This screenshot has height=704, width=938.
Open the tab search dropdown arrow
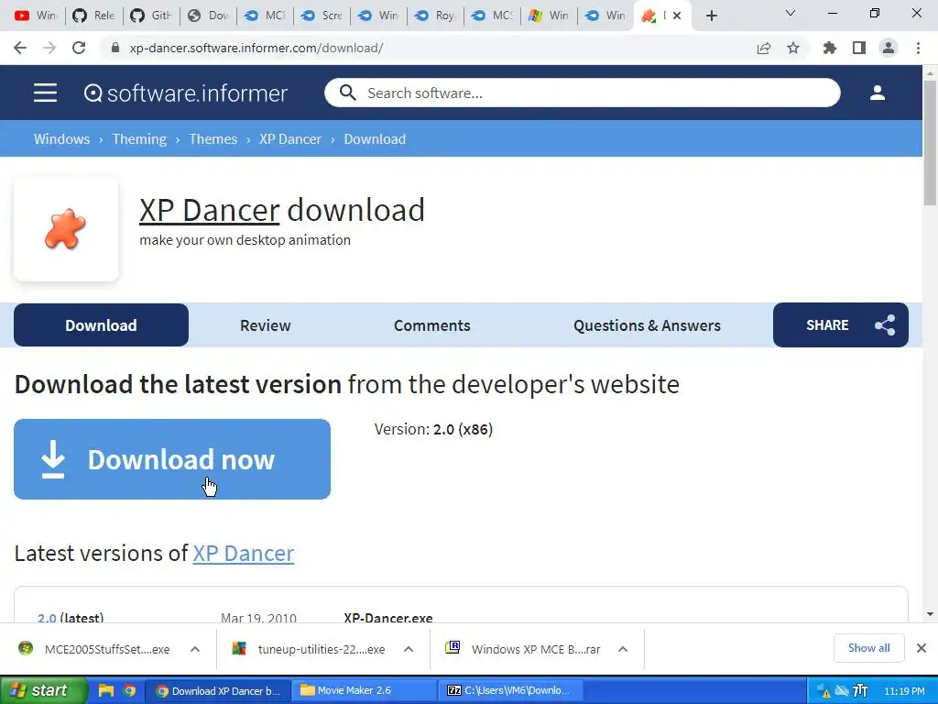[791, 13]
